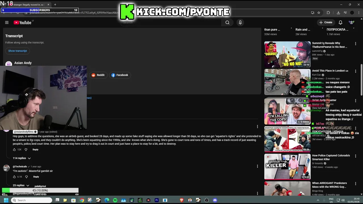
Task: Open the Russian Santa video thumbnail
Action: 287,139
